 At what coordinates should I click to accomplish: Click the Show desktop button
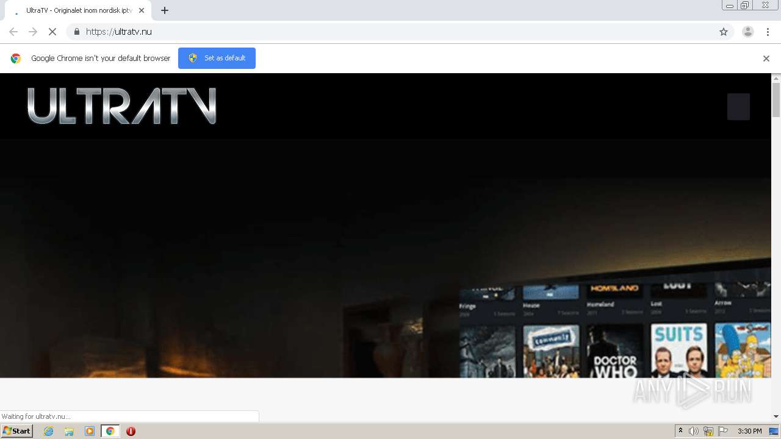(x=774, y=431)
